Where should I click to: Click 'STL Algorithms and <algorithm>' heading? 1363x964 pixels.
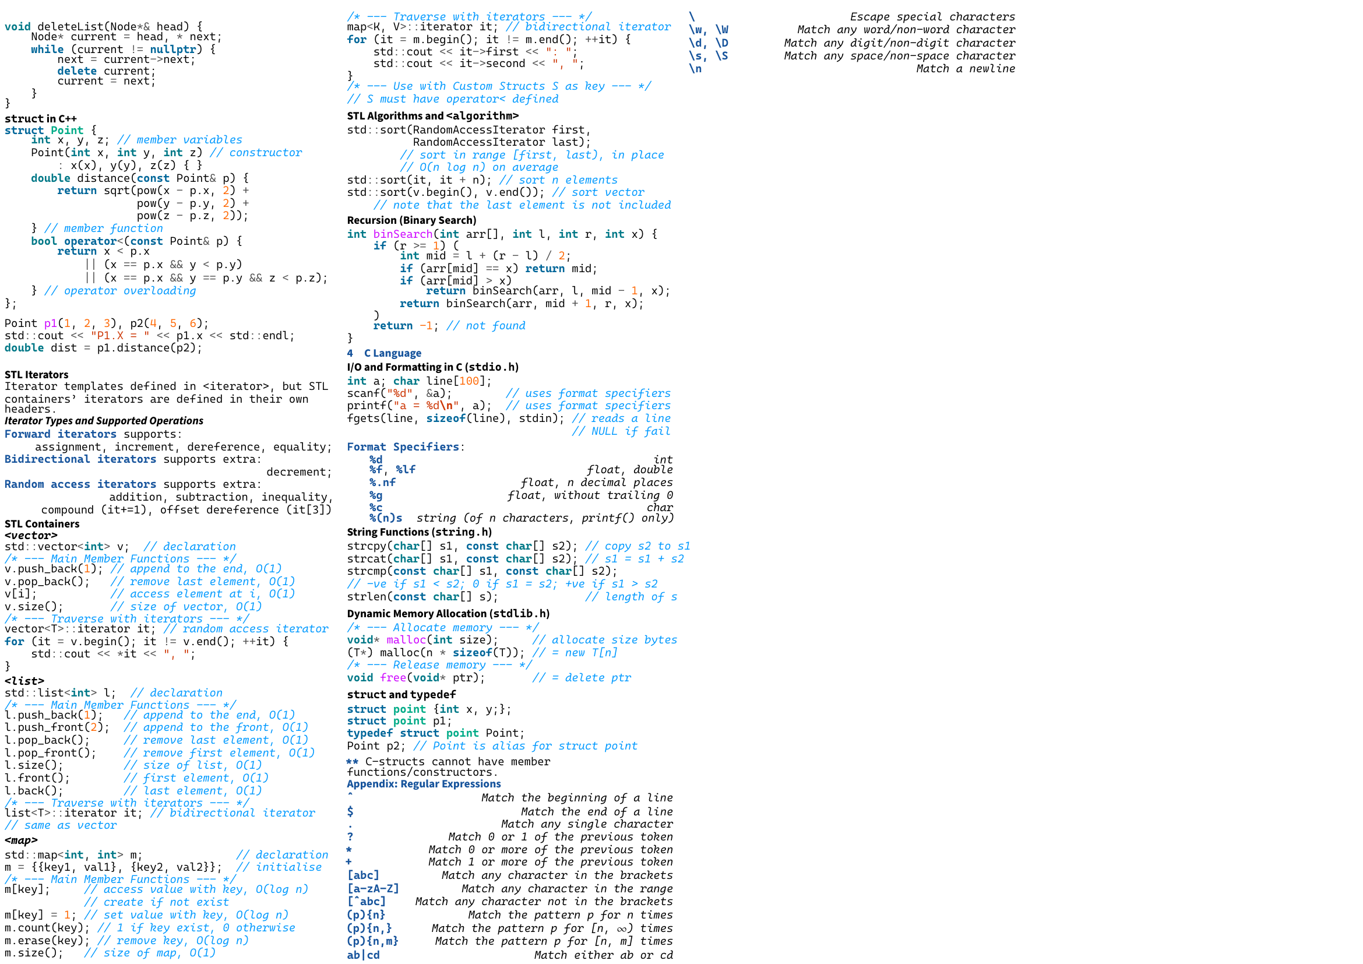point(432,116)
